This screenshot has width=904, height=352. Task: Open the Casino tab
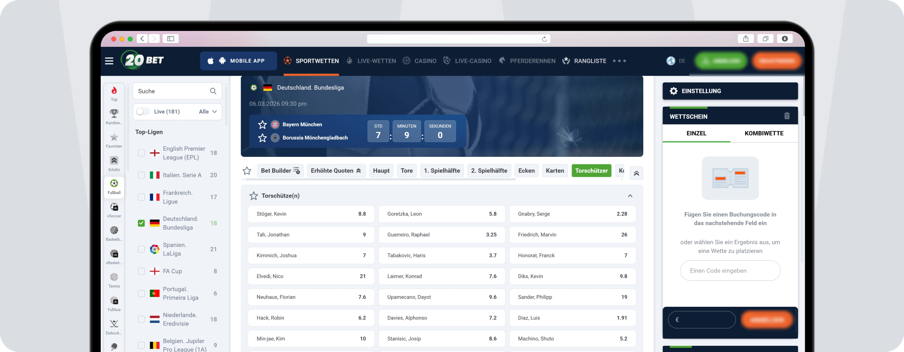pyautogui.click(x=419, y=61)
